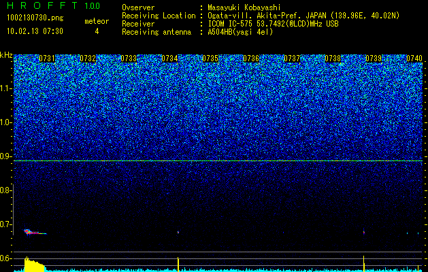Image resolution: width=428 pixels, height=272 pixels.
Task: Click the 0735 time marker
Action: tap(210, 58)
